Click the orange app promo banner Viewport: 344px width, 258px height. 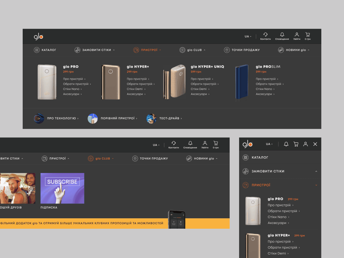[x=115, y=223]
